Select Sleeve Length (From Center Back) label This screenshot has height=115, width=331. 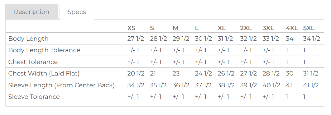[x=61, y=85]
